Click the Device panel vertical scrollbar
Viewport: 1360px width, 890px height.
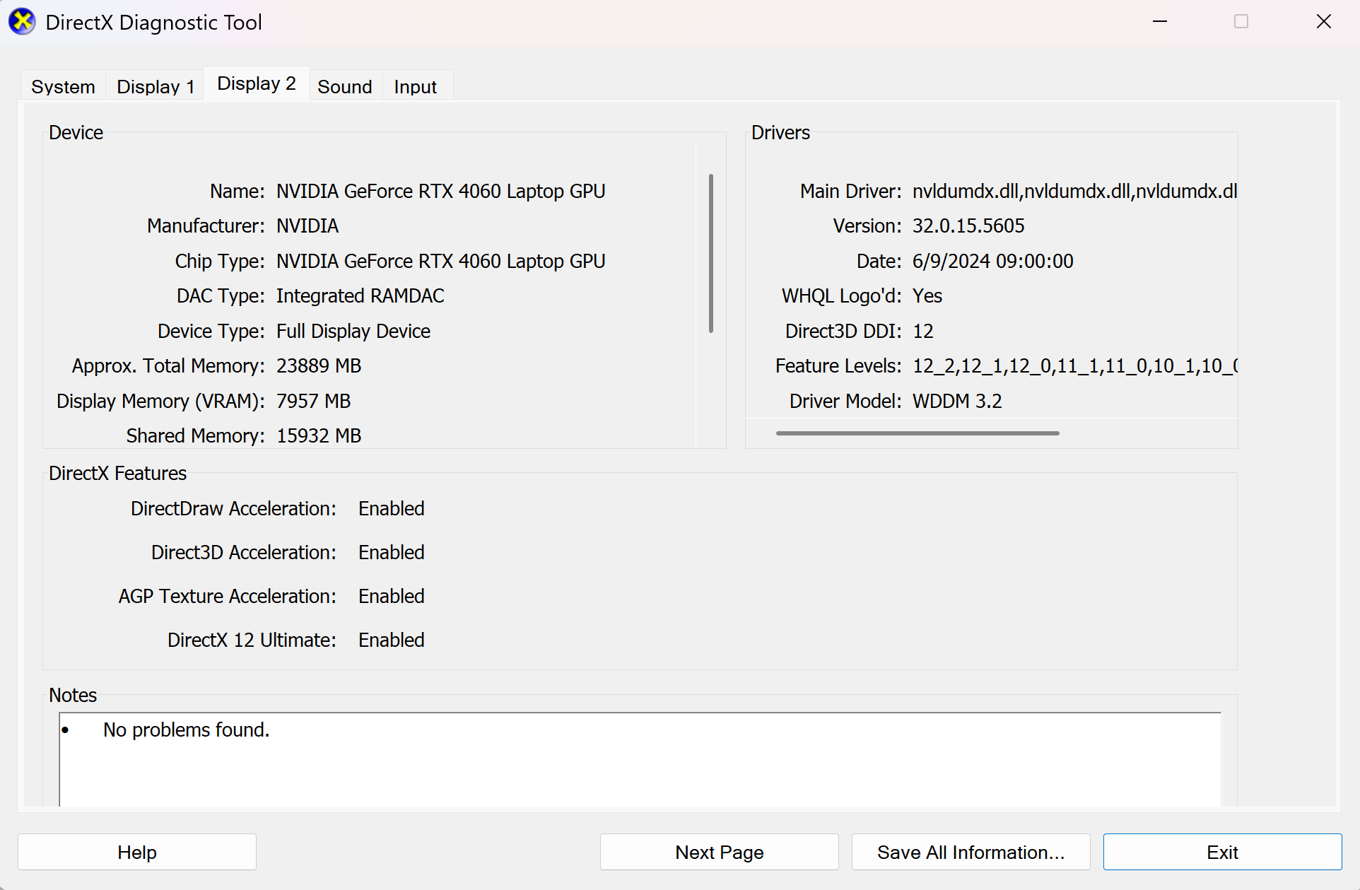(710, 253)
